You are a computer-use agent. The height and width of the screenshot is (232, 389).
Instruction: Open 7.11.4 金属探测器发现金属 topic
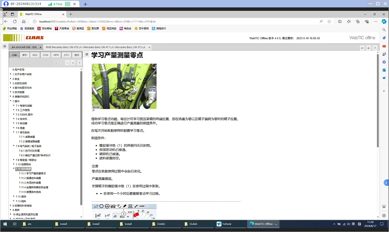pos(34,187)
